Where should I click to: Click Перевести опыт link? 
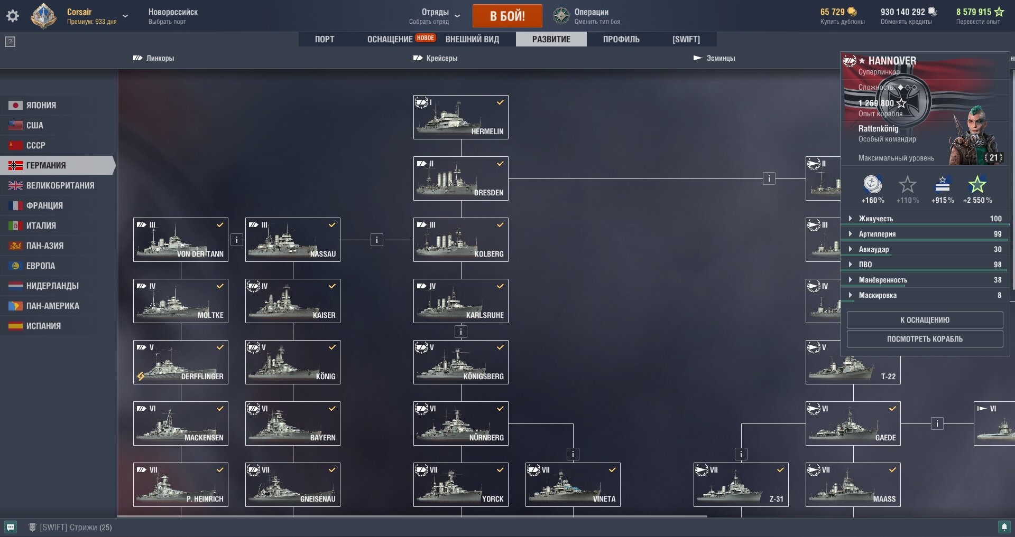coord(978,22)
